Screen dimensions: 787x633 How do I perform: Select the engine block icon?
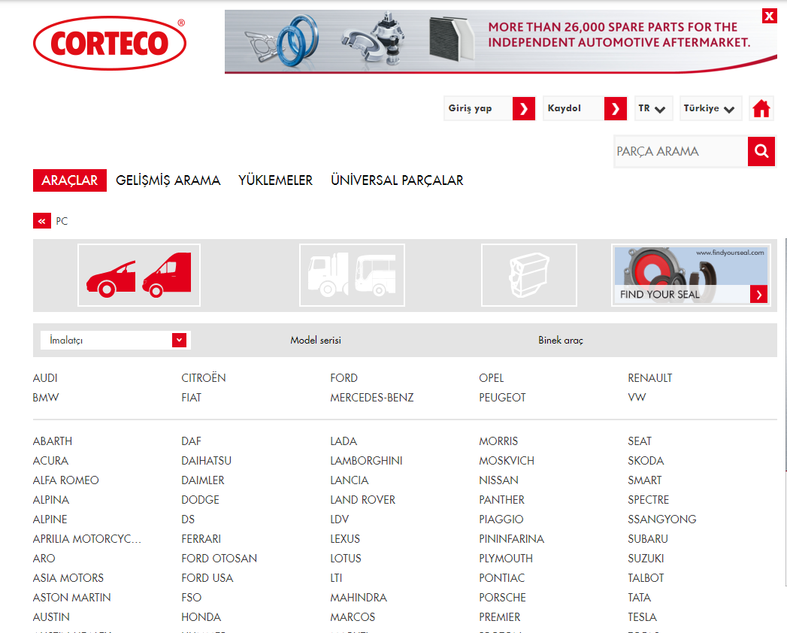click(x=528, y=275)
